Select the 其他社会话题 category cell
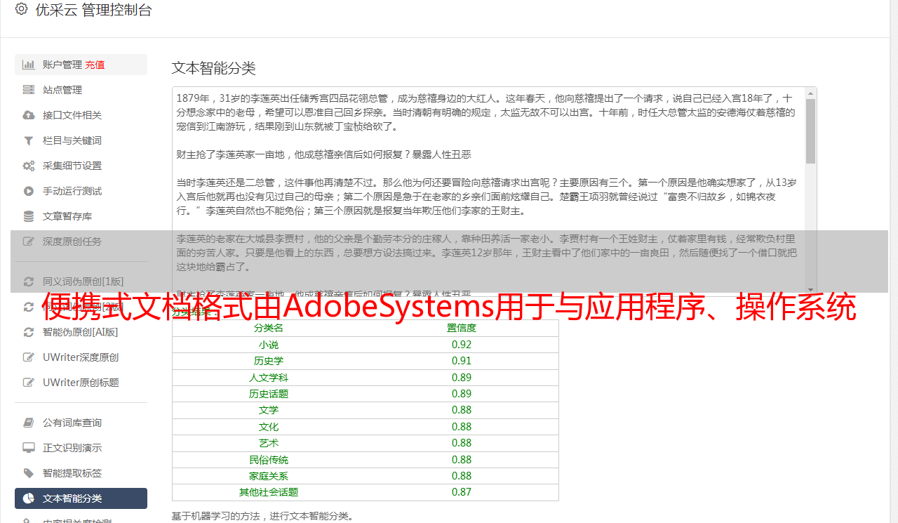The image size is (898, 523). tap(269, 492)
